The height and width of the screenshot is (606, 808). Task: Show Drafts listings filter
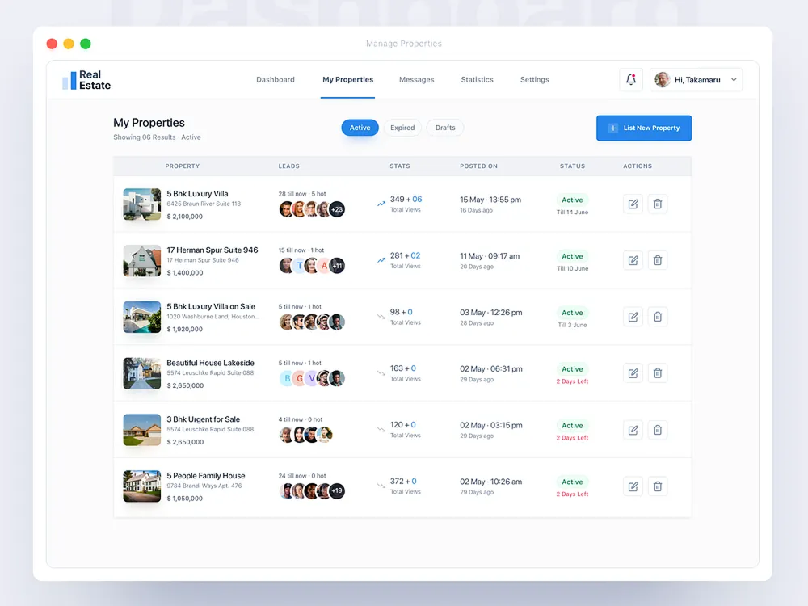[445, 128]
